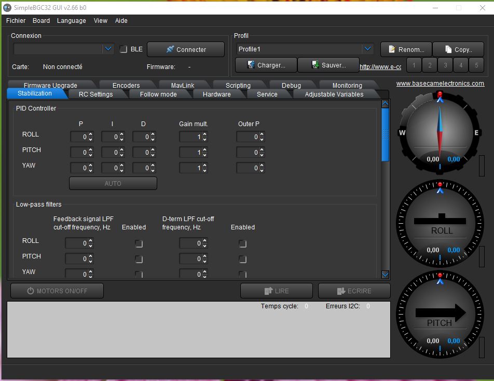Image resolution: width=494 pixels, height=381 pixels.
Task: Click the Sauver profile save icon
Action: point(315,65)
